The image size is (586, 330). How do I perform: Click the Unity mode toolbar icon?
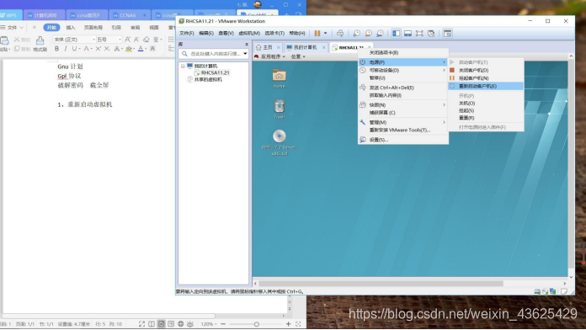pyautogui.click(x=431, y=34)
